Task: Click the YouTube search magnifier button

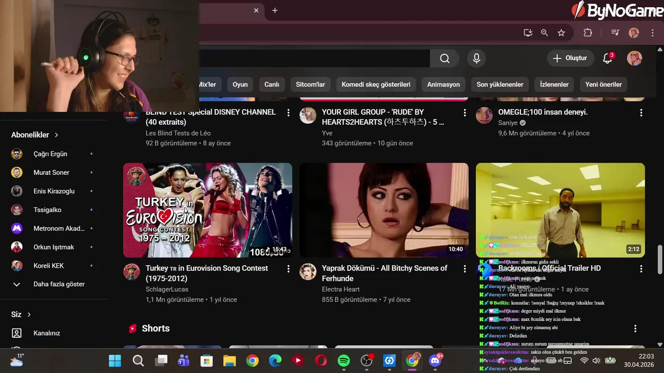Action: [x=445, y=59]
